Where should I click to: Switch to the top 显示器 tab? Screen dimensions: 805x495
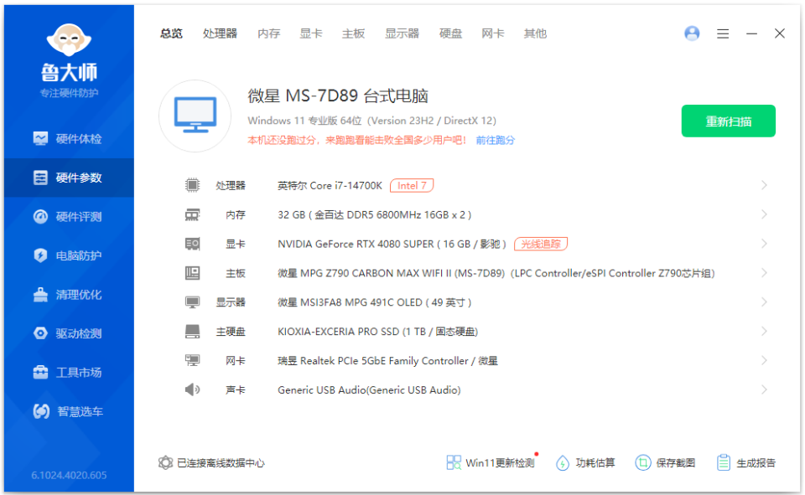click(402, 34)
